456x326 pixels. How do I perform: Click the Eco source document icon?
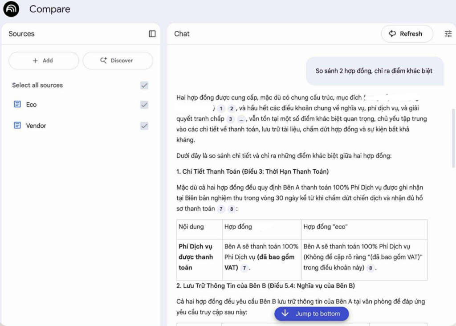17,105
